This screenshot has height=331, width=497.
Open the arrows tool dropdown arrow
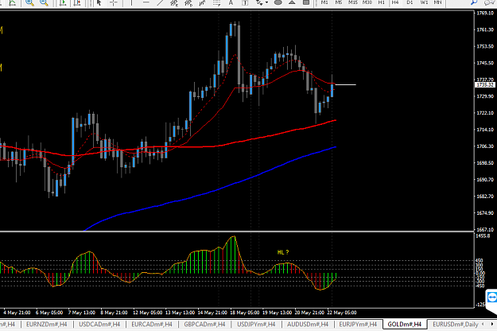coord(266,3)
